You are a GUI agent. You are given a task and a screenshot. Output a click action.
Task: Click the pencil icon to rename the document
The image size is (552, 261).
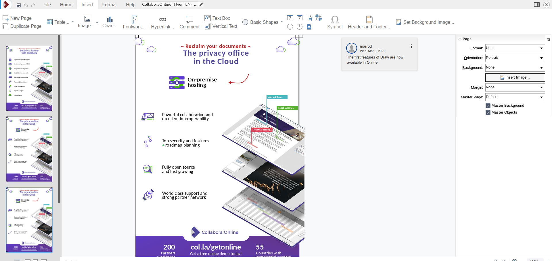[x=201, y=4]
